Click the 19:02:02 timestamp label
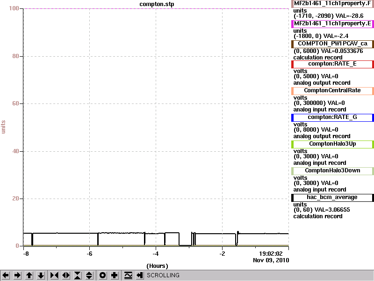 coord(271,254)
